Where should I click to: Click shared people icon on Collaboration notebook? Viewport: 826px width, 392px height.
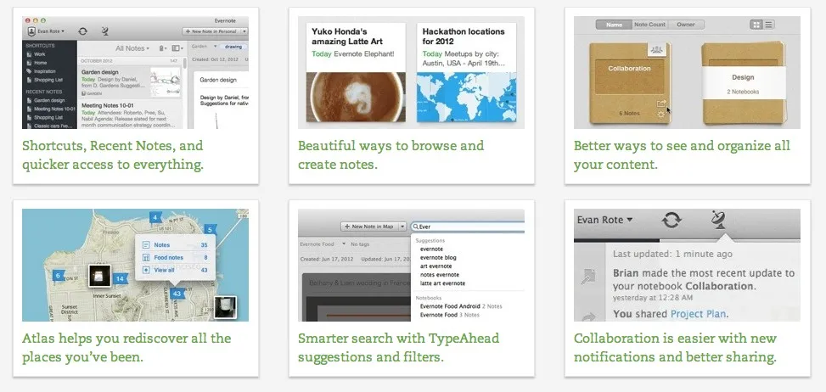click(656, 49)
